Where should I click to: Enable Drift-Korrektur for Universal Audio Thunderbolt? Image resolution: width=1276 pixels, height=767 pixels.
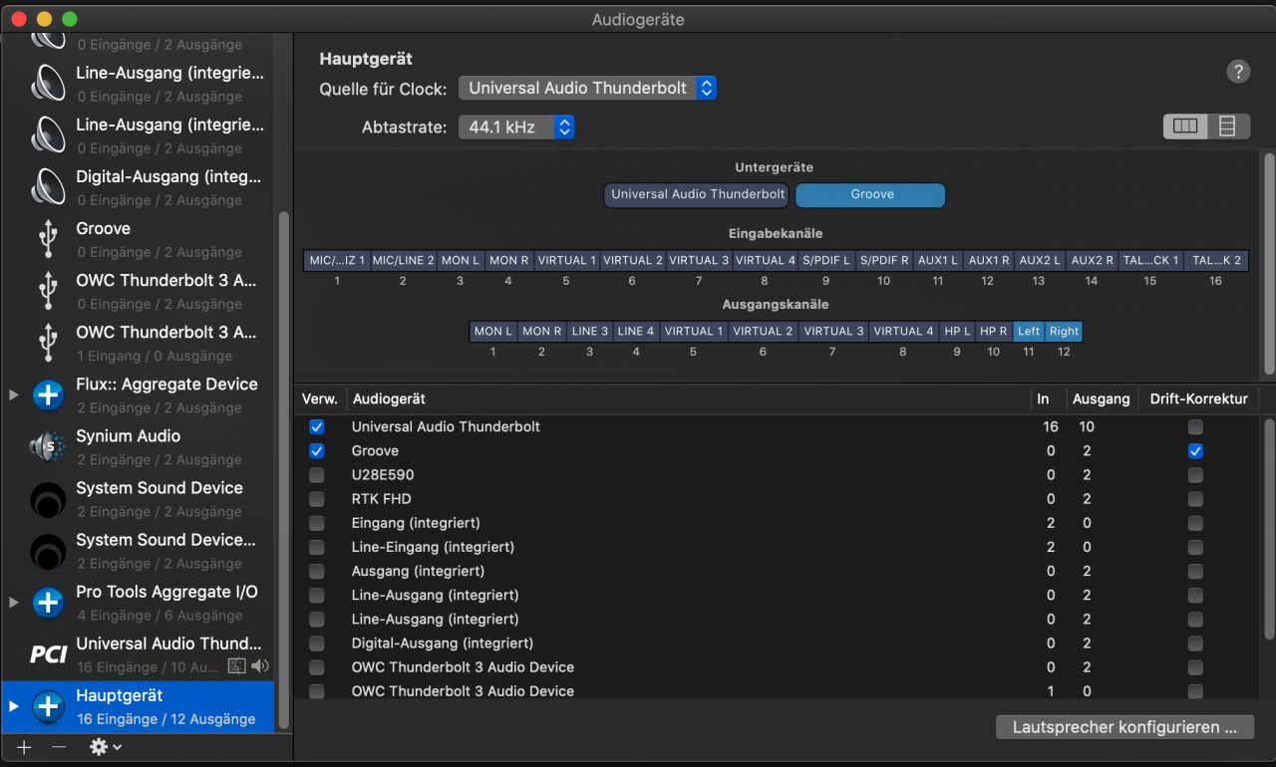(1195, 426)
